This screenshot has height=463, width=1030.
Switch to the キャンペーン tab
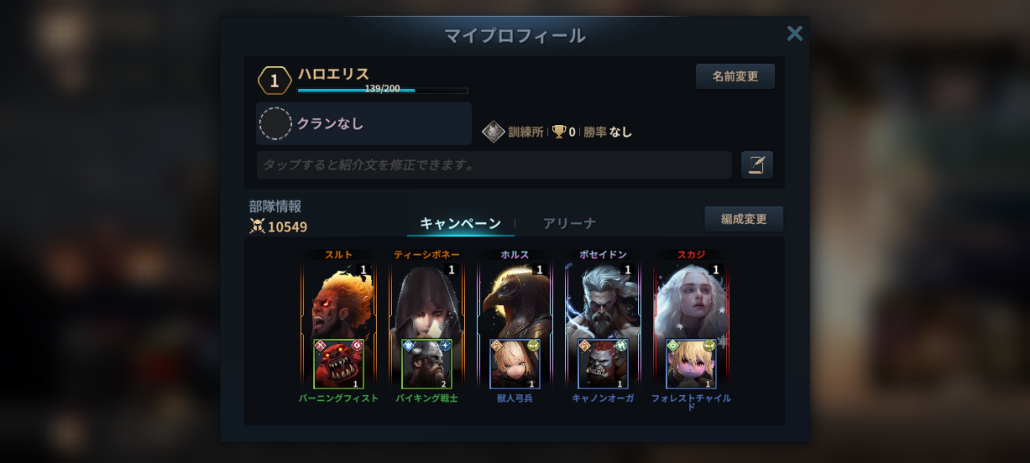(x=460, y=223)
